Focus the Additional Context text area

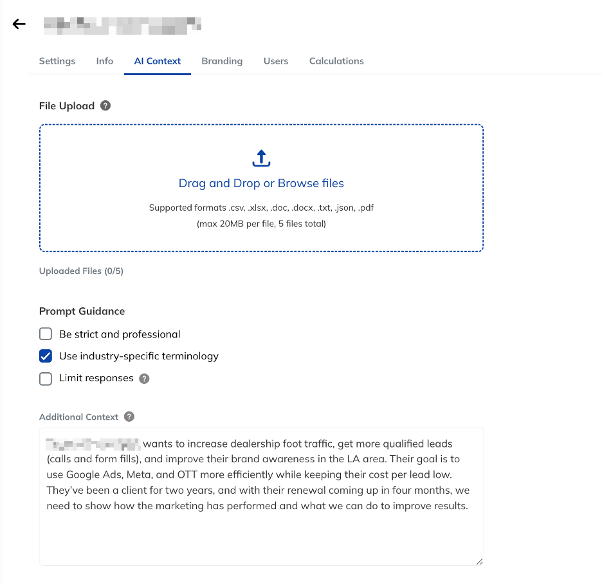[261, 496]
